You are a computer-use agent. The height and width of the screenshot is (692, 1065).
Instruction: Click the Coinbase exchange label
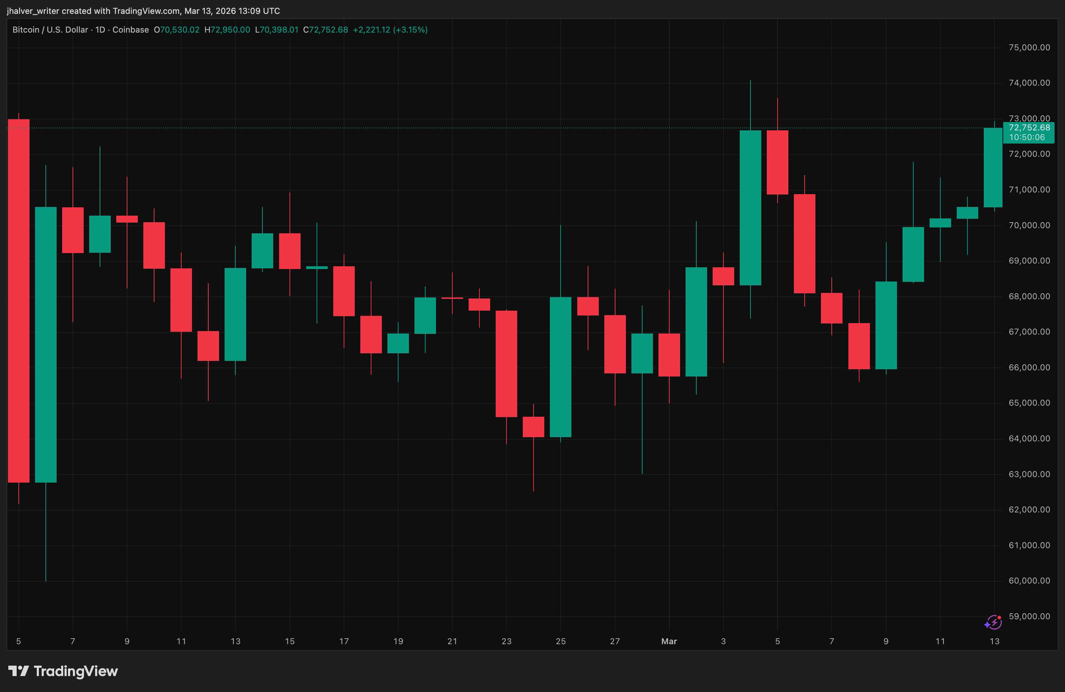tap(131, 29)
